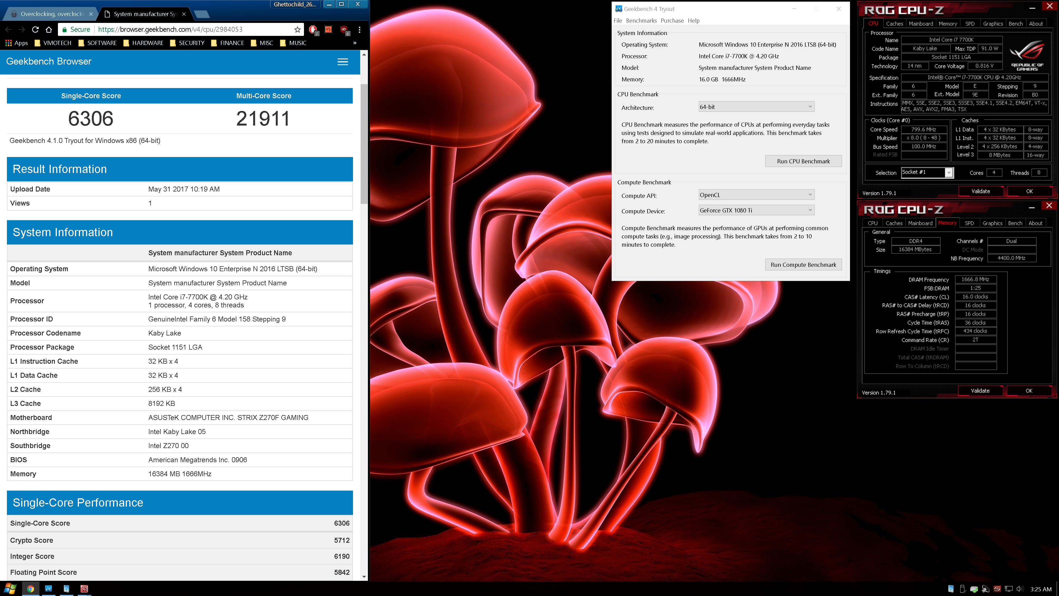Expand the Socket #1 selection dropdown

pyautogui.click(x=927, y=172)
